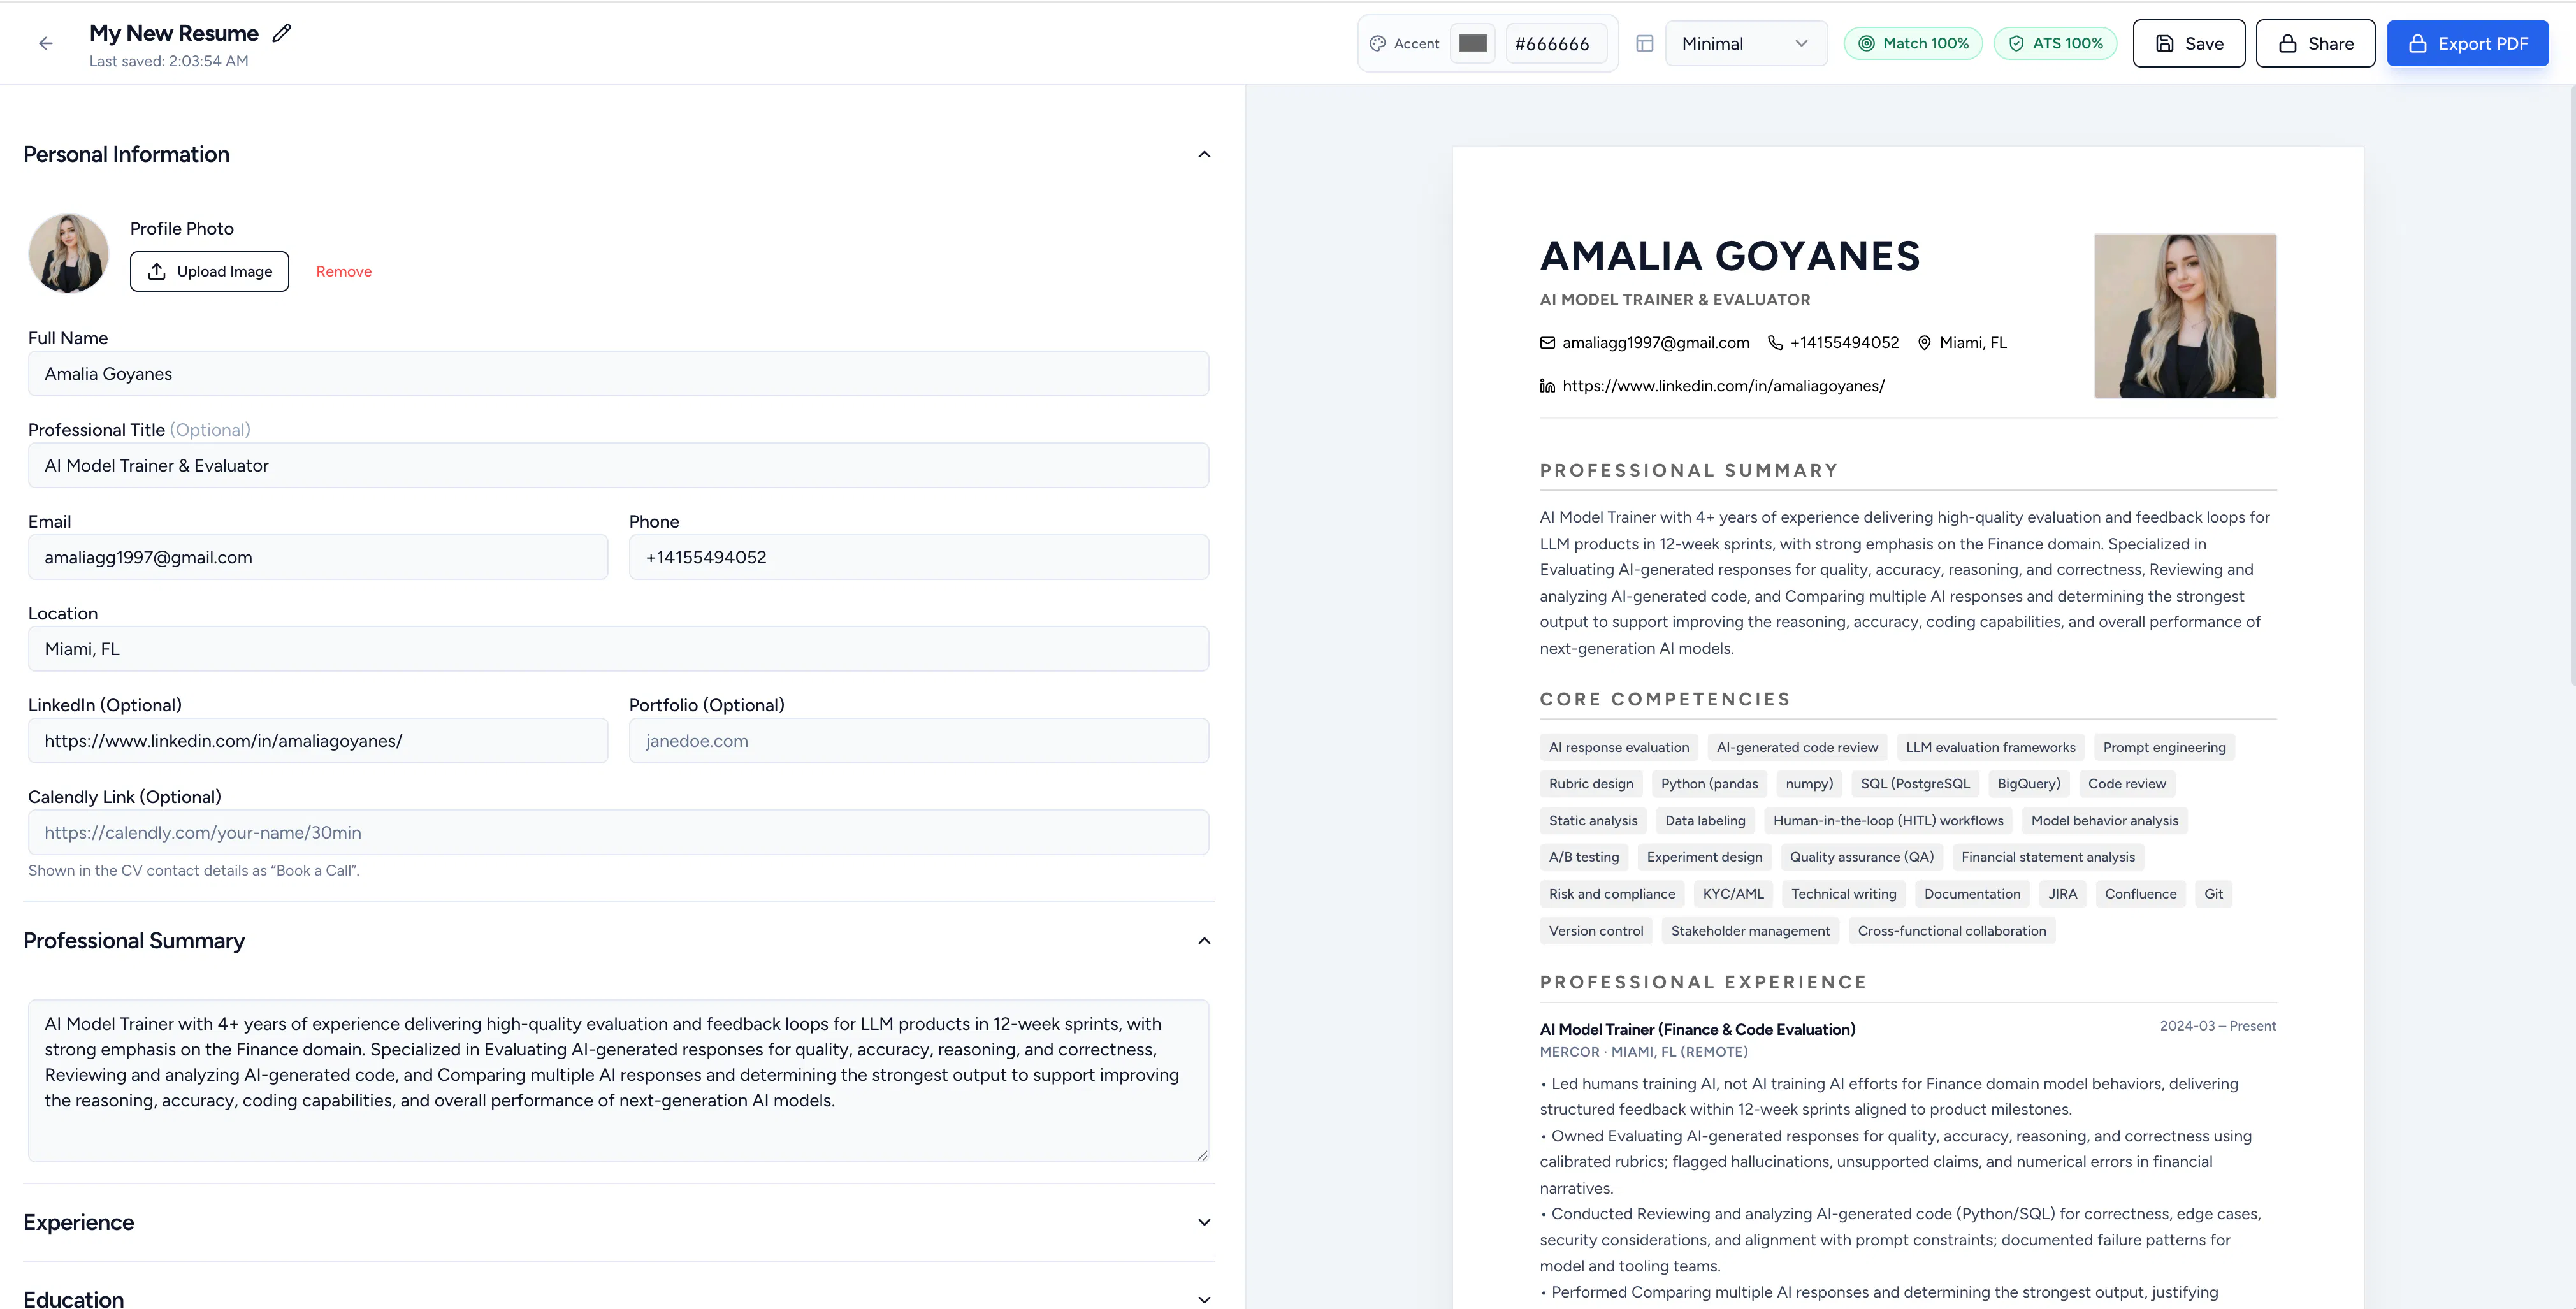The height and width of the screenshot is (1309, 2576).
Task: Click 'amaliagg1997@gmail.com' in the preview
Action: pyautogui.click(x=1656, y=343)
